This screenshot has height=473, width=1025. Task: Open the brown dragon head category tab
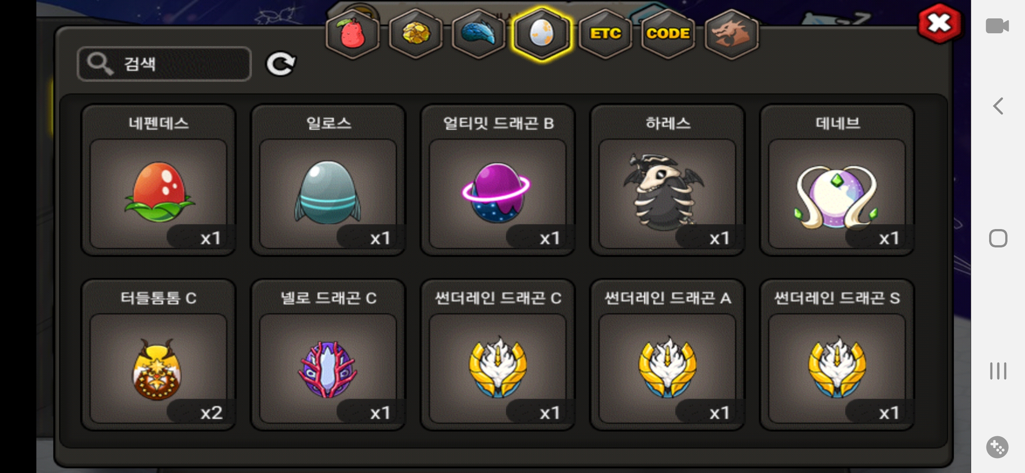pyautogui.click(x=731, y=34)
